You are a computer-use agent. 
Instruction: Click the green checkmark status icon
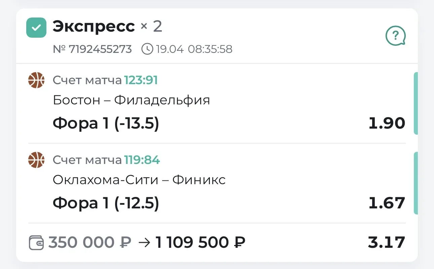pos(36,28)
